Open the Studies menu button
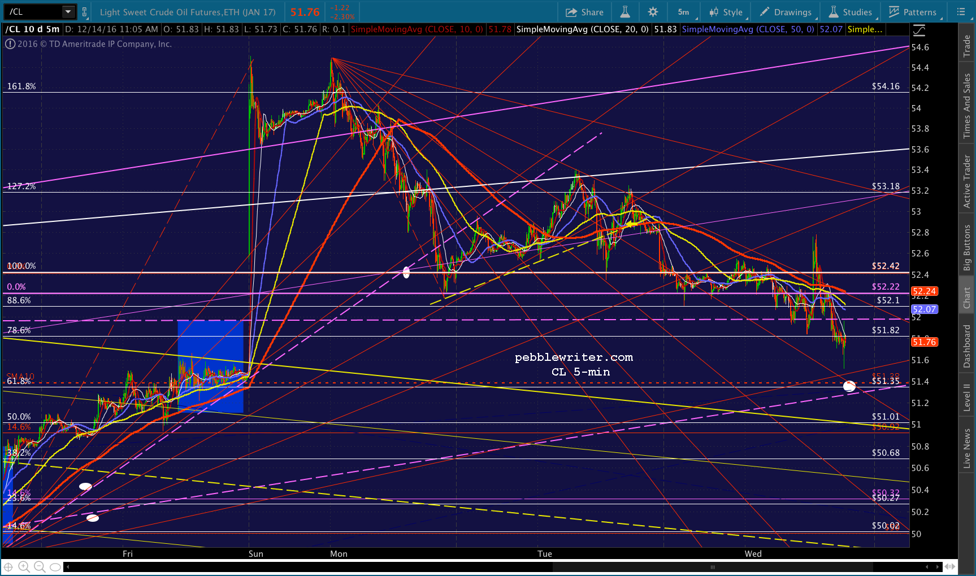Viewport: 976px width, 576px height. [851, 12]
